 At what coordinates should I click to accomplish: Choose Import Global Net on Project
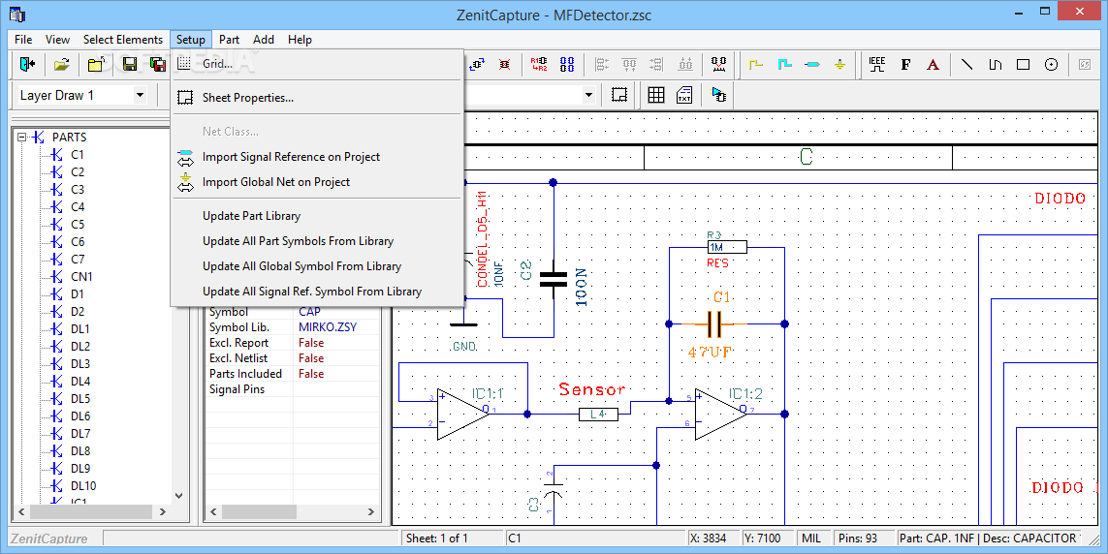click(x=317, y=182)
